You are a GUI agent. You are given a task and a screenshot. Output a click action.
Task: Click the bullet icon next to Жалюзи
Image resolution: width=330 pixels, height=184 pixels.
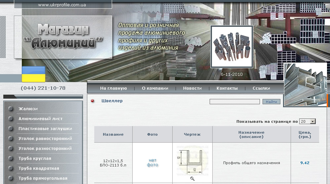(11, 109)
